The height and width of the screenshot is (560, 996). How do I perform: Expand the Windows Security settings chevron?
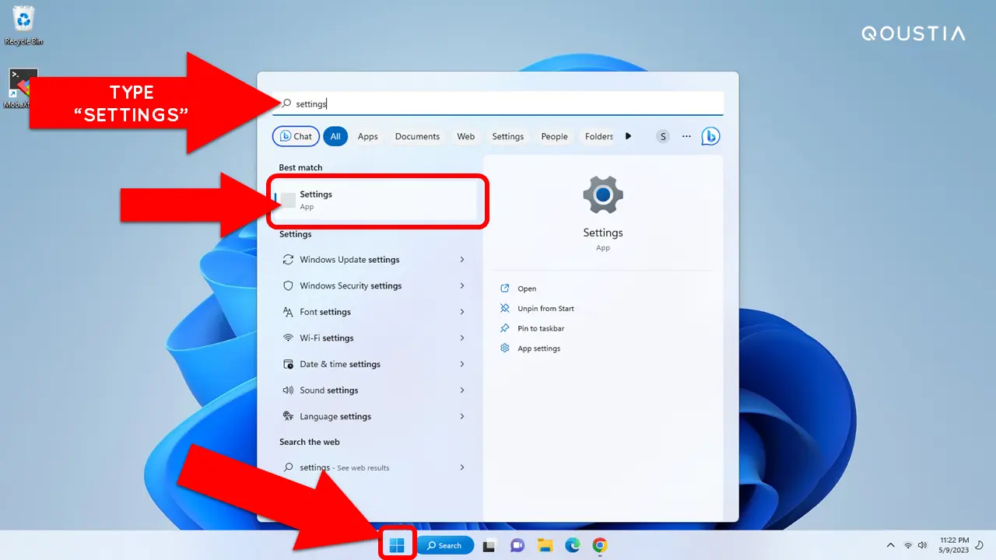(462, 285)
